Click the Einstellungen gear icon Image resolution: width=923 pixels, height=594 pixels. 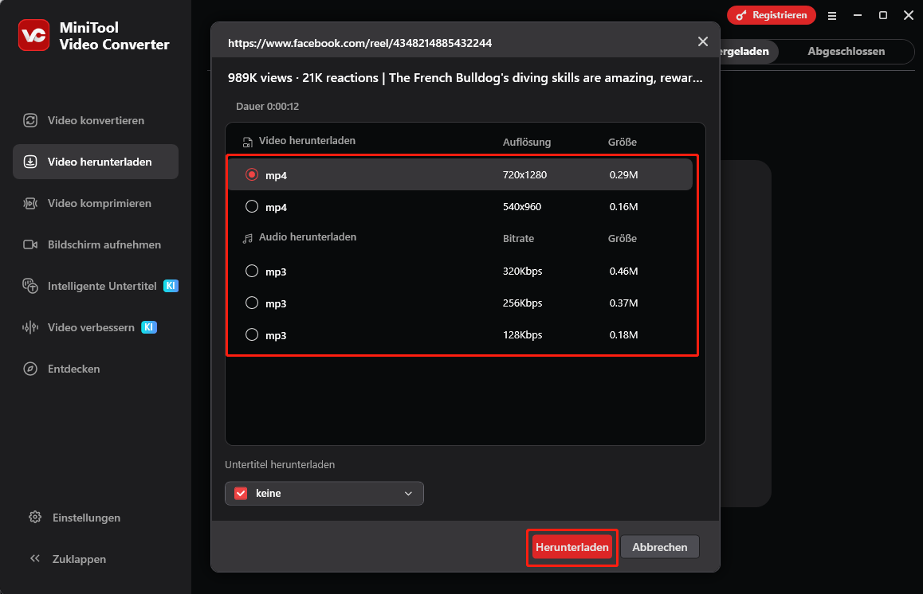click(35, 517)
